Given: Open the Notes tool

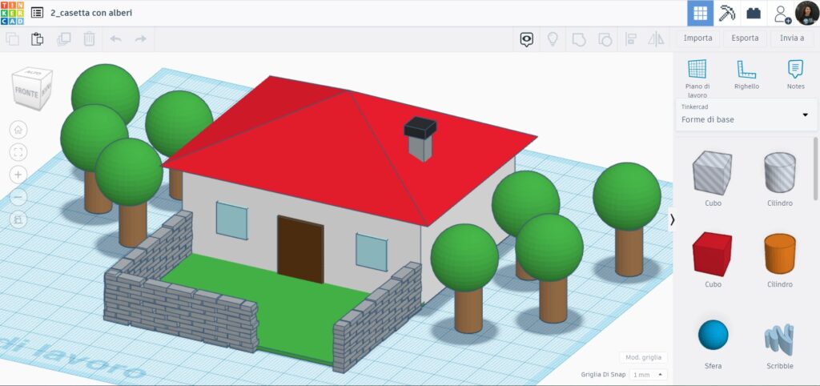Looking at the screenshot, I should coord(795,74).
